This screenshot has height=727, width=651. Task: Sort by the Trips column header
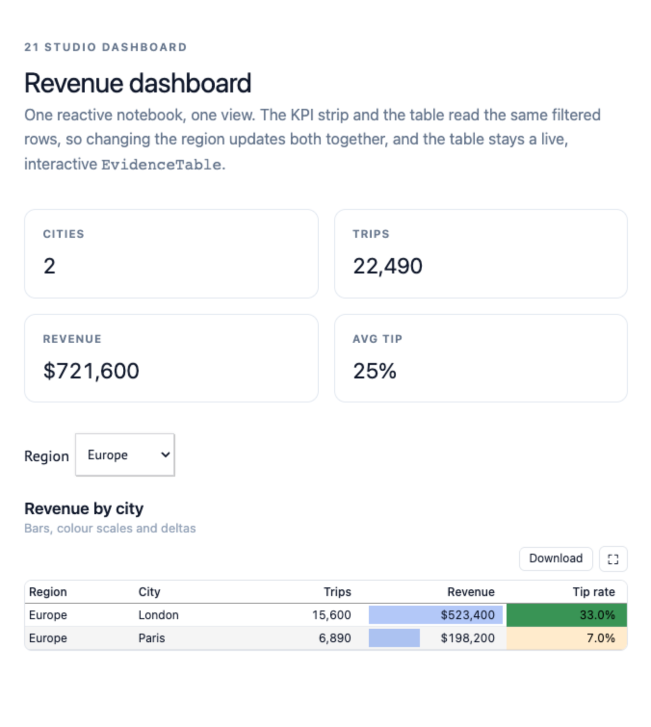click(x=337, y=592)
